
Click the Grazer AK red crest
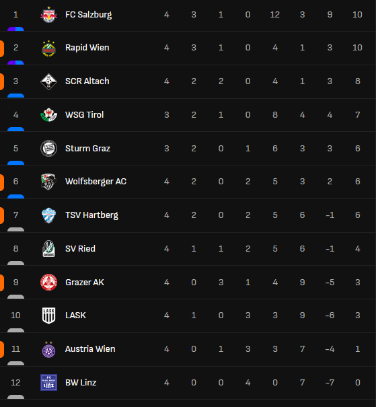point(49,282)
